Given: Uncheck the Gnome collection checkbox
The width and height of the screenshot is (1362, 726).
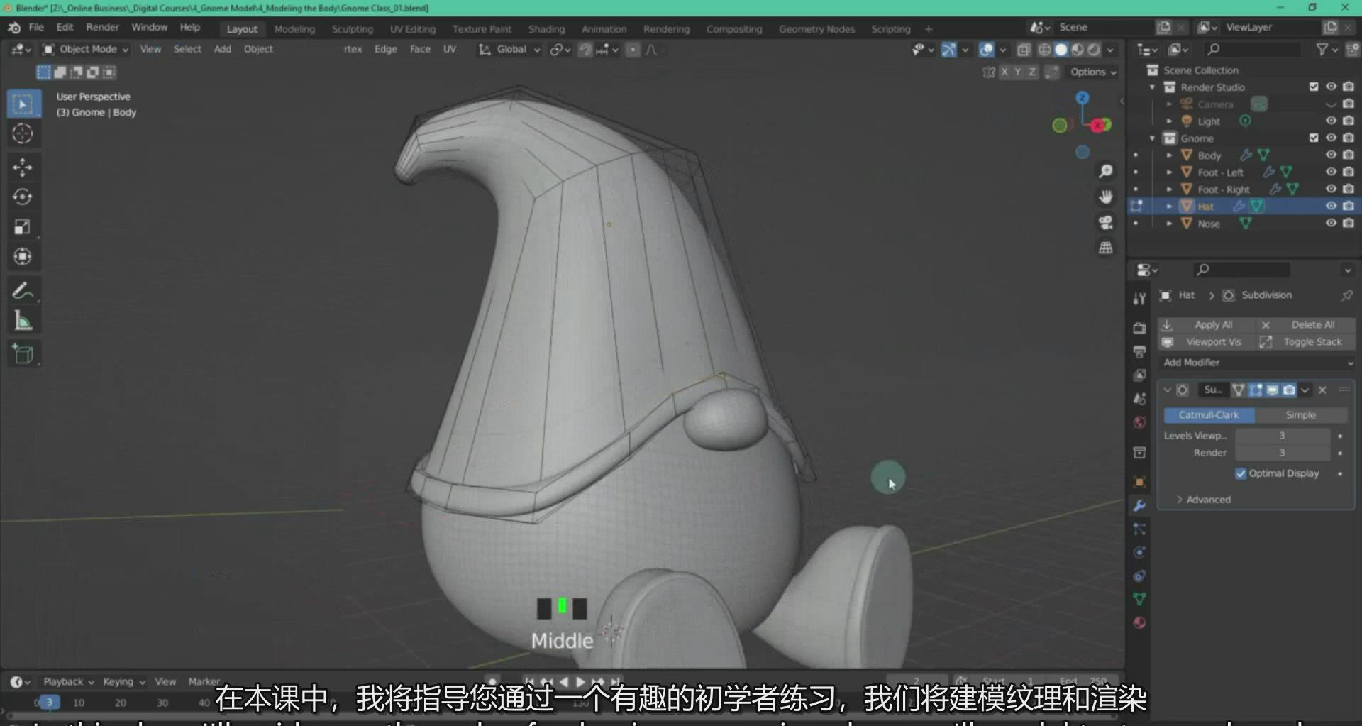Looking at the screenshot, I should (x=1314, y=138).
